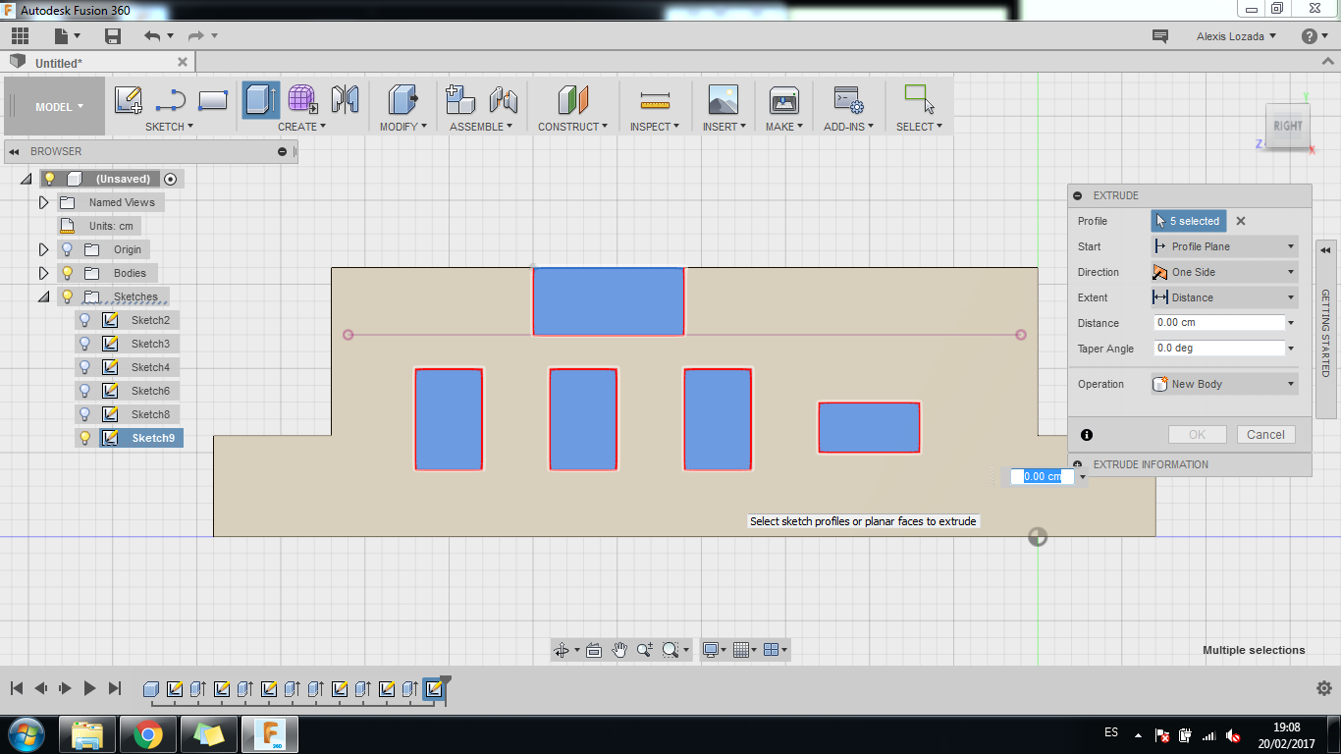The image size is (1341, 754).
Task: Open the Direction One Side dropdown
Action: click(x=1224, y=272)
